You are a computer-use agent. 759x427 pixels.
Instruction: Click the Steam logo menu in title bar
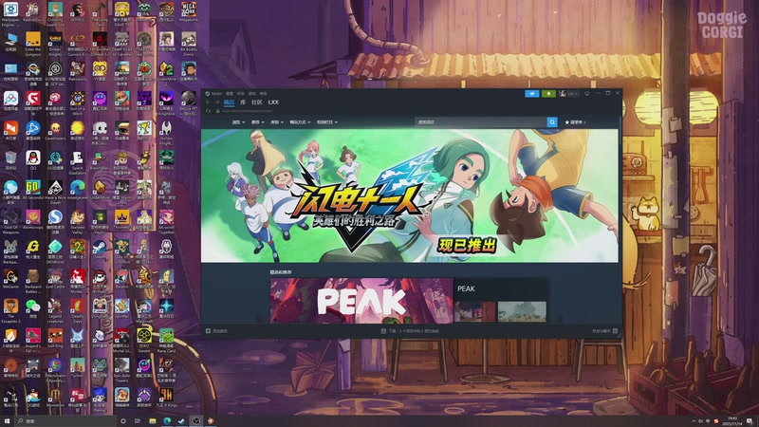(x=213, y=93)
